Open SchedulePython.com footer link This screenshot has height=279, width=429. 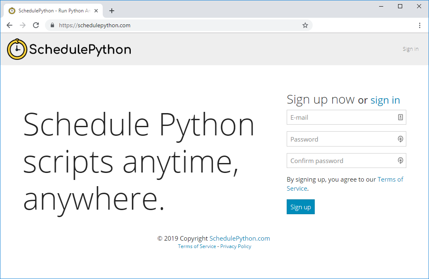240,238
